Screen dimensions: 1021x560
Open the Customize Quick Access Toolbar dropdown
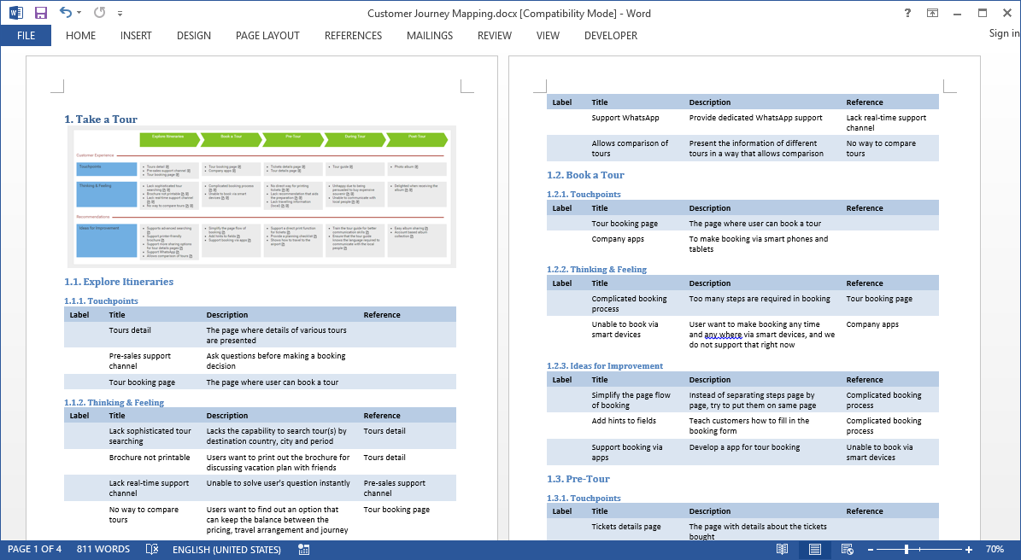pos(120,13)
